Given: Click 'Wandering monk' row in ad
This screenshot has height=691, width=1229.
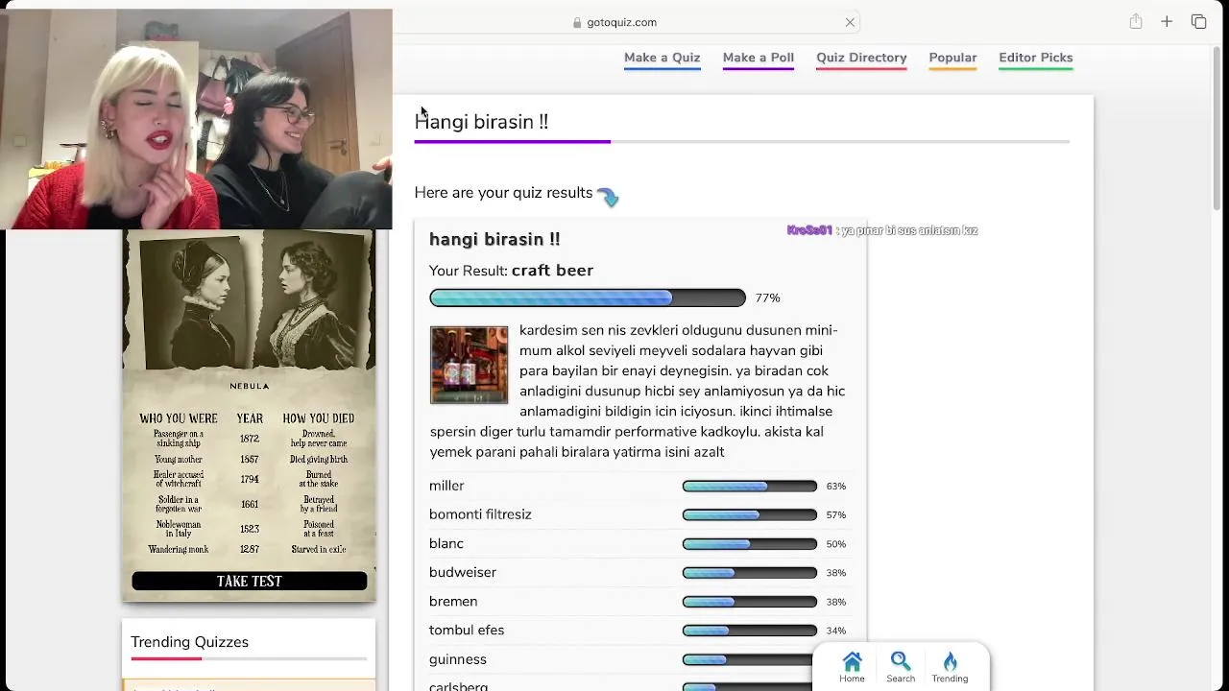Looking at the screenshot, I should 179,549.
